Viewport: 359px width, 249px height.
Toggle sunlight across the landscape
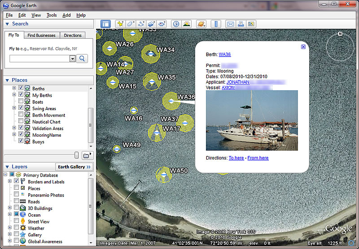tap(186, 24)
